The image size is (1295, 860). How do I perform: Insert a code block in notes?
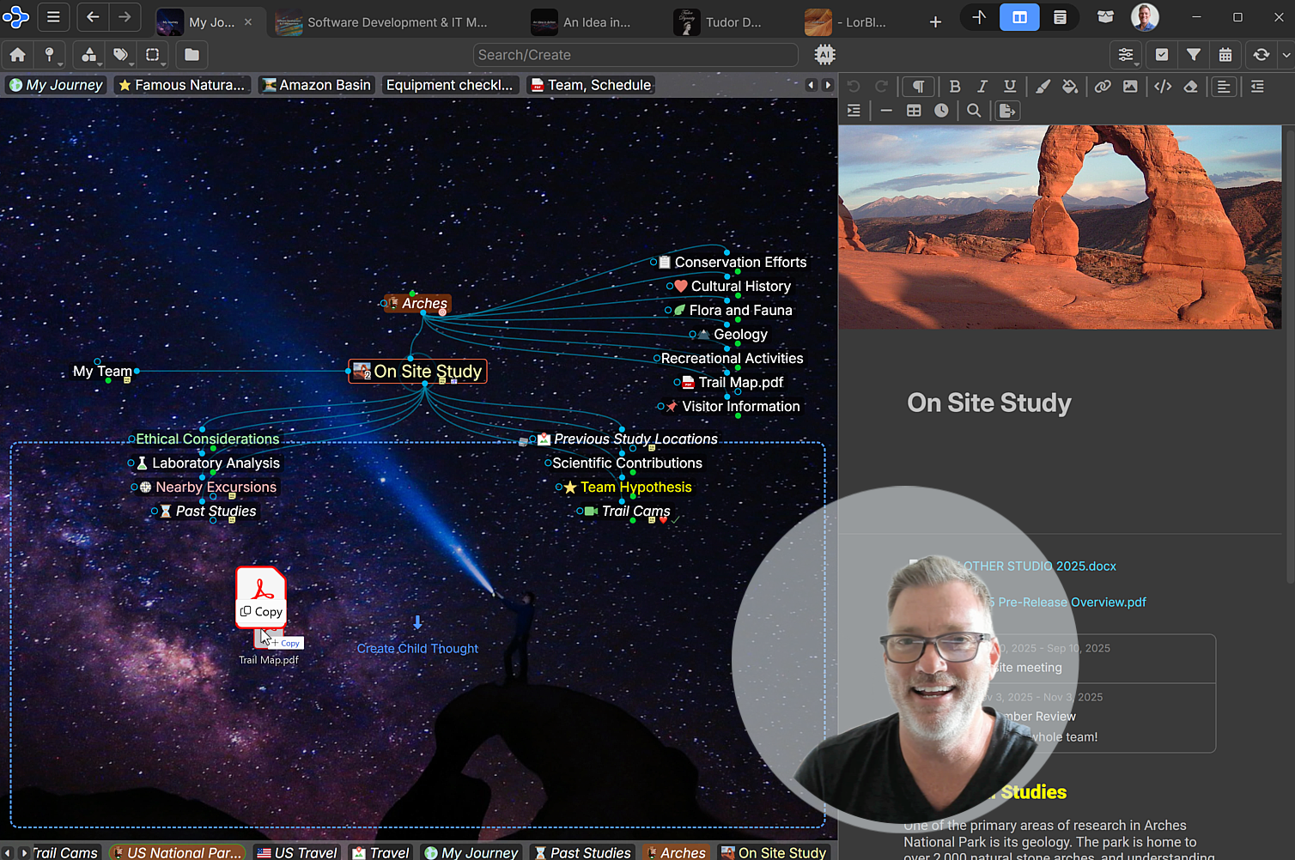click(x=1163, y=86)
